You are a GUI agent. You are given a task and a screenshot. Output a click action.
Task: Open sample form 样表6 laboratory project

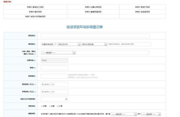click(142, 12)
